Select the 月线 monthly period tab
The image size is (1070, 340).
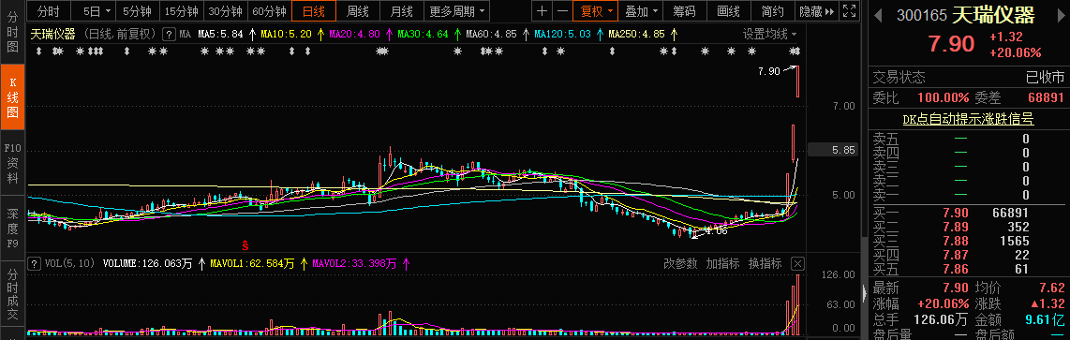tap(401, 11)
